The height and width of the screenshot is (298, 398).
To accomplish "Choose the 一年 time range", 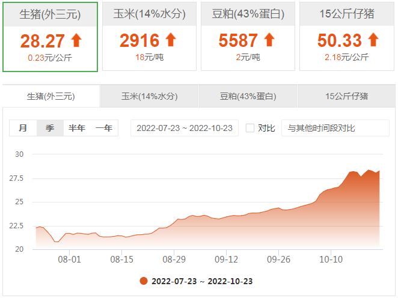I will [x=104, y=128].
